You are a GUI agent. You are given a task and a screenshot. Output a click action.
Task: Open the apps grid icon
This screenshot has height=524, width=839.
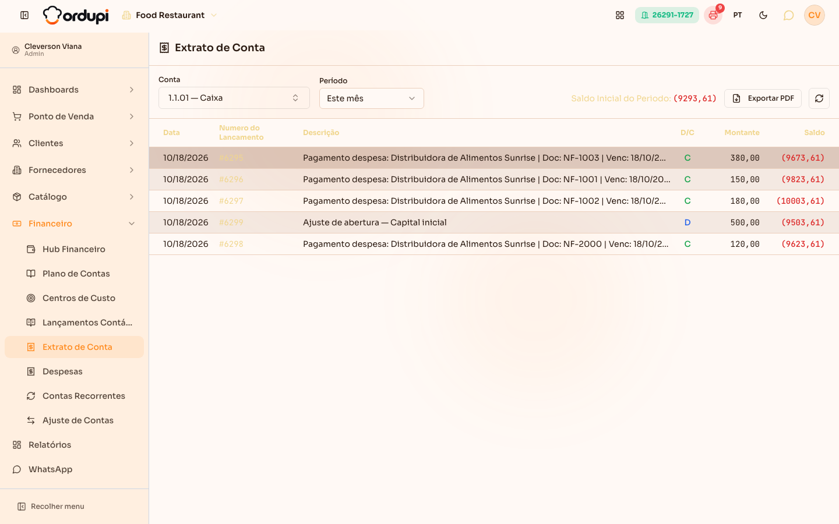pos(620,15)
